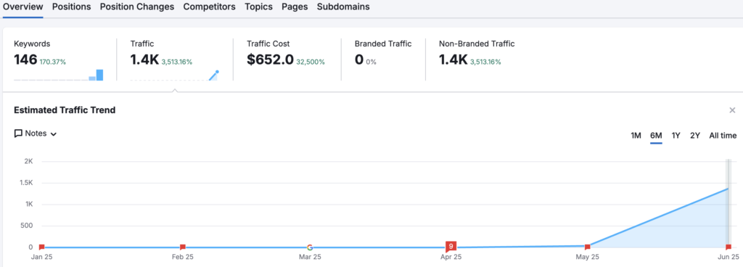Click the Notes speech bubble icon
743x267 pixels.
click(x=18, y=133)
